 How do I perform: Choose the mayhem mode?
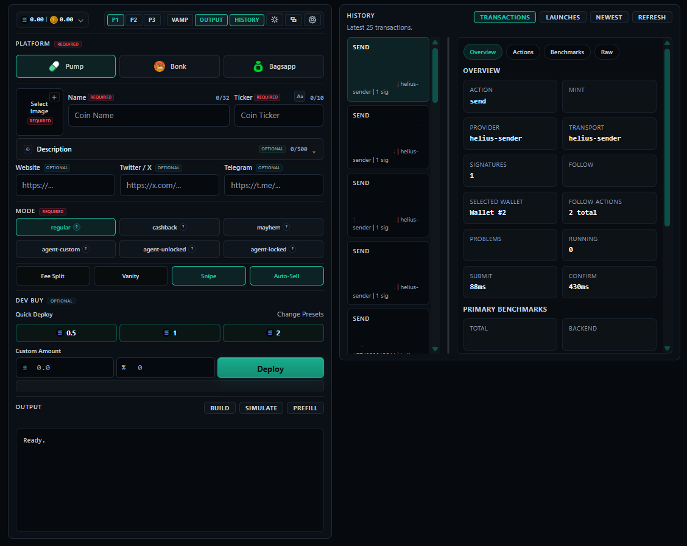point(273,227)
